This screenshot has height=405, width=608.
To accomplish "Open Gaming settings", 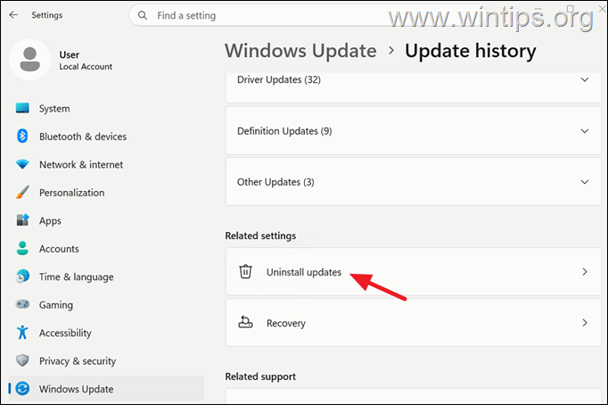I will coord(106,304).
